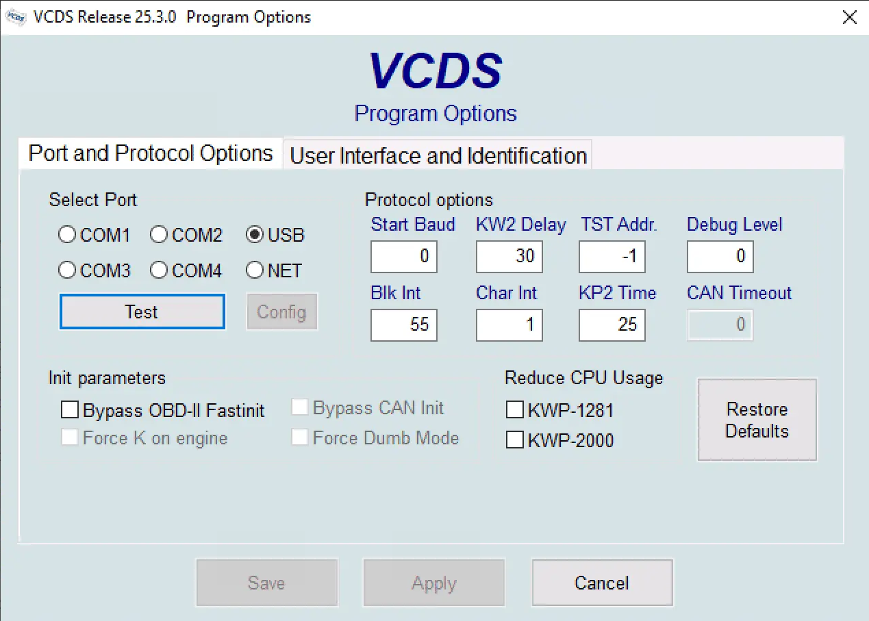Select the COM4 port radio button

click(x=159, y=270)
